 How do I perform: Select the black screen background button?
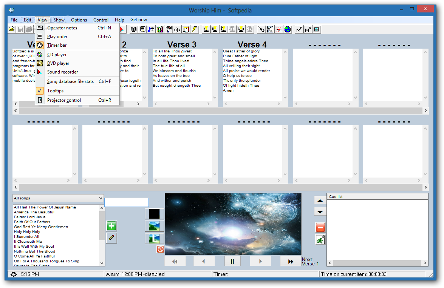(x=154, y=214)
